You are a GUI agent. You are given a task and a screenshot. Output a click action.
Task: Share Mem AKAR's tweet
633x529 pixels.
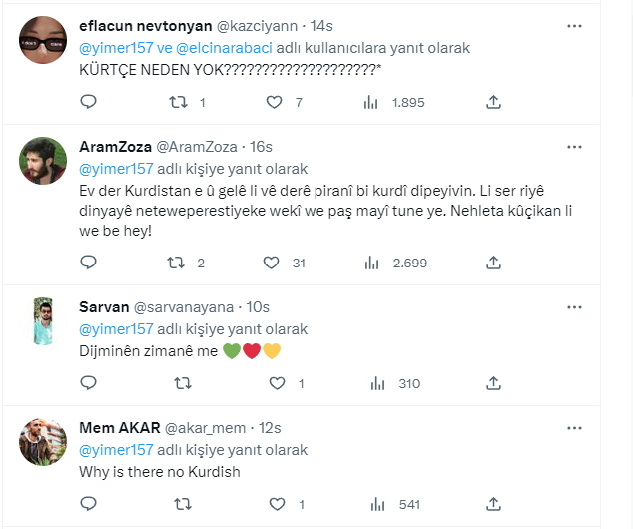(492, 505)
